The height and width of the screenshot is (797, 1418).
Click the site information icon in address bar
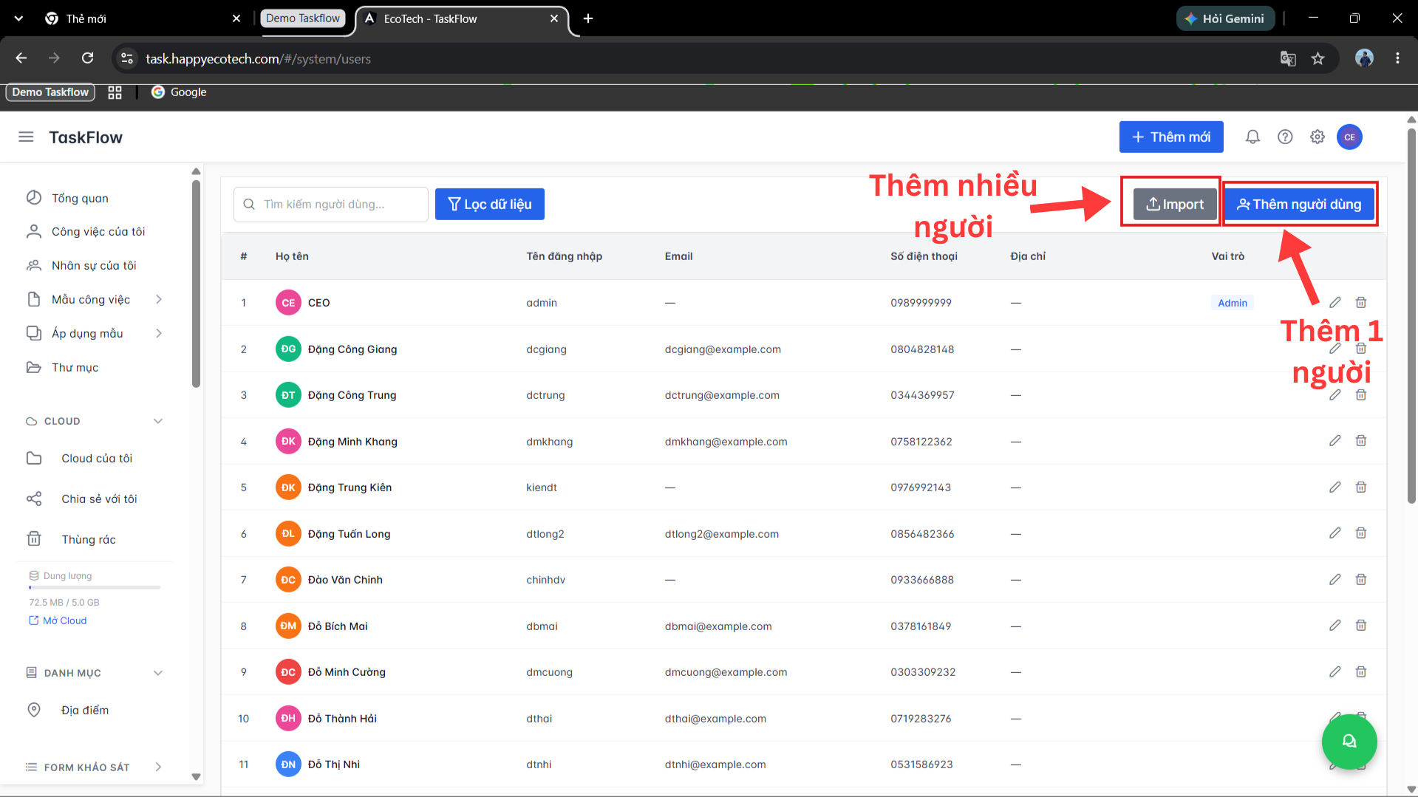[x=127, y=58]
